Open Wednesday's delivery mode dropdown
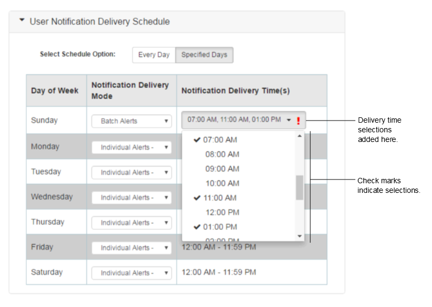432x307 pixels. (131, 198)
